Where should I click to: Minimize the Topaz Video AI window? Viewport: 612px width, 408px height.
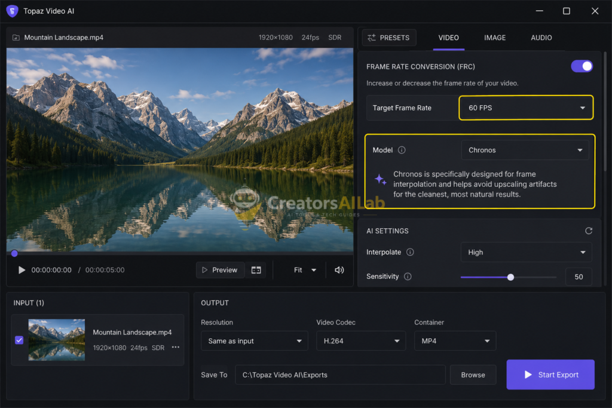[x=540, y=11]
